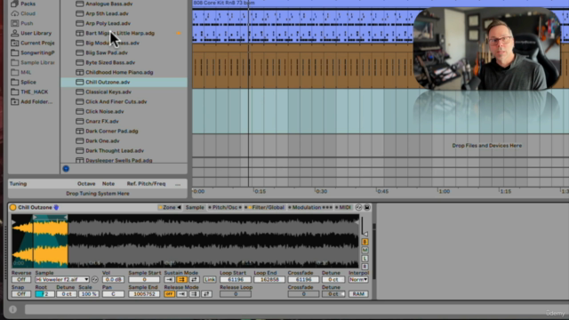Adjust the vertical waveform zoom slider
This screenshot has height=320, width=569.
(364, 226)
